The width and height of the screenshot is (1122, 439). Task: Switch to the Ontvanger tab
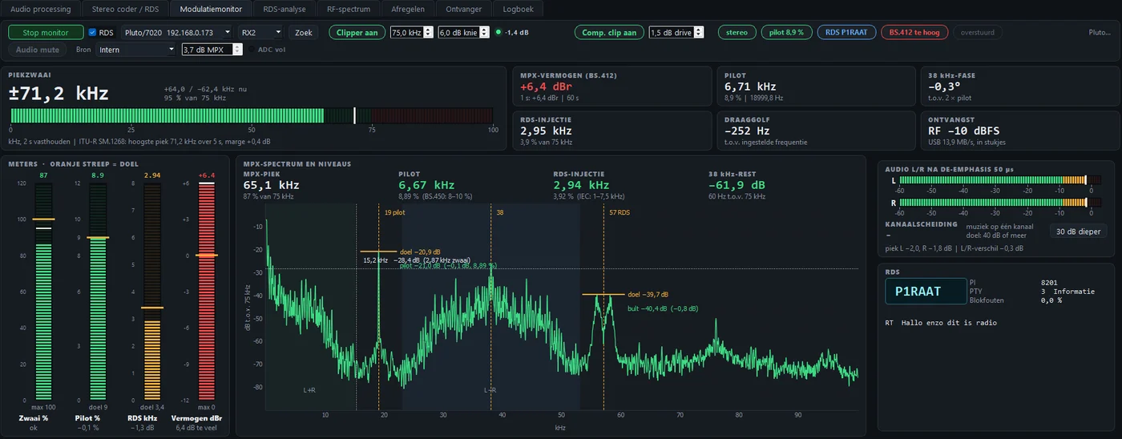click(x=464, y=9)
